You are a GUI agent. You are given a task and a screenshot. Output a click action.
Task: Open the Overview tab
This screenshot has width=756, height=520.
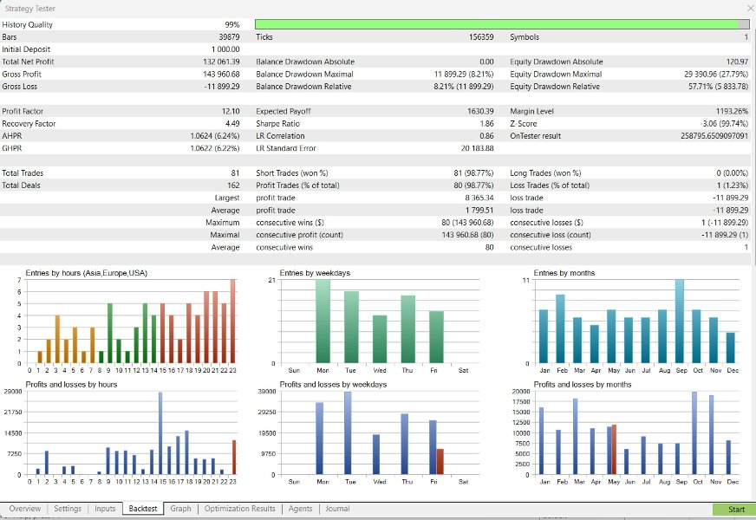25,509
